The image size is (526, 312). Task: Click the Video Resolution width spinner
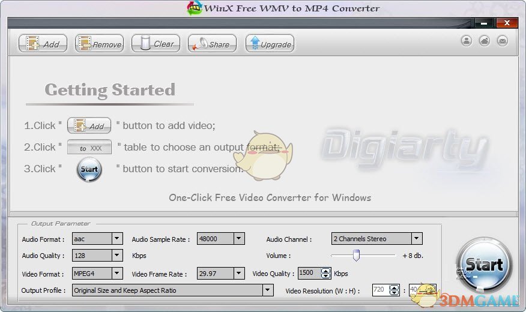pos(394,290)
